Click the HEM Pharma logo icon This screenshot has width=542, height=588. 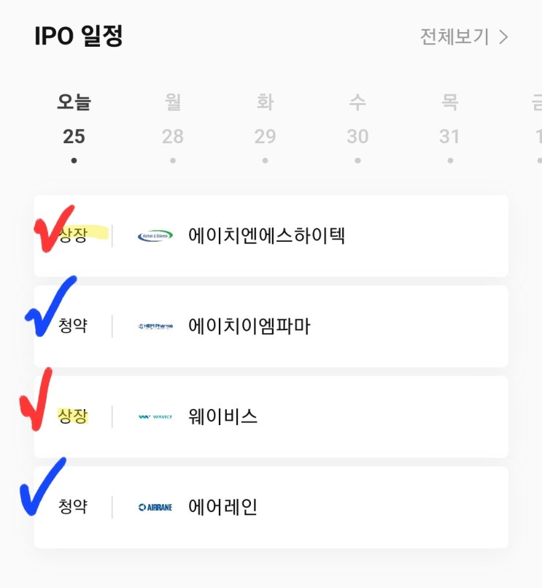point(155,327)
